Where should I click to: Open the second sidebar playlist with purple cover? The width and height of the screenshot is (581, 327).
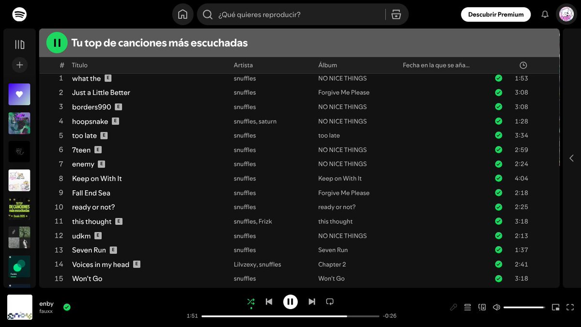coord(19,123)
